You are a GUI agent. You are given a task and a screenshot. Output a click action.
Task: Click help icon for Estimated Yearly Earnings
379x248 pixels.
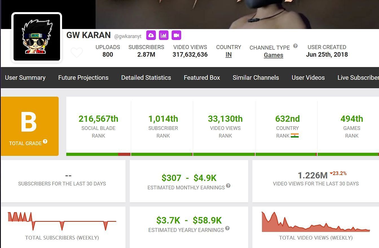coord(227,228)
